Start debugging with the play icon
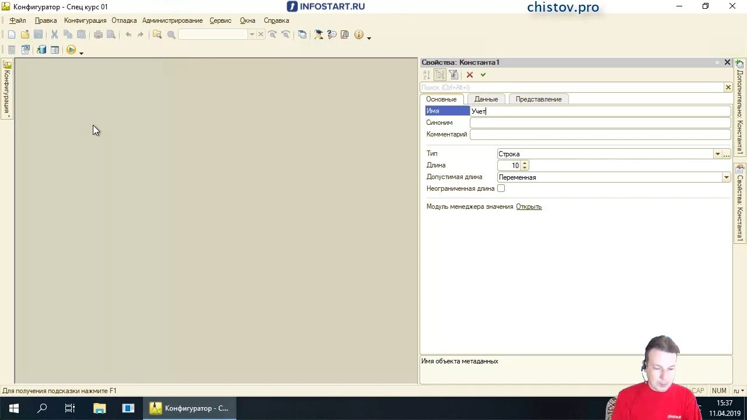Viewport: 747px width, 420px height. pos(71,50)
